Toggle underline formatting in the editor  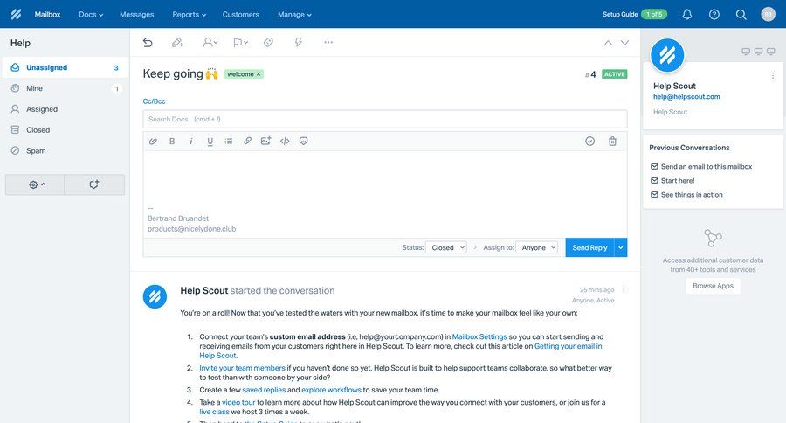[210, 142]
